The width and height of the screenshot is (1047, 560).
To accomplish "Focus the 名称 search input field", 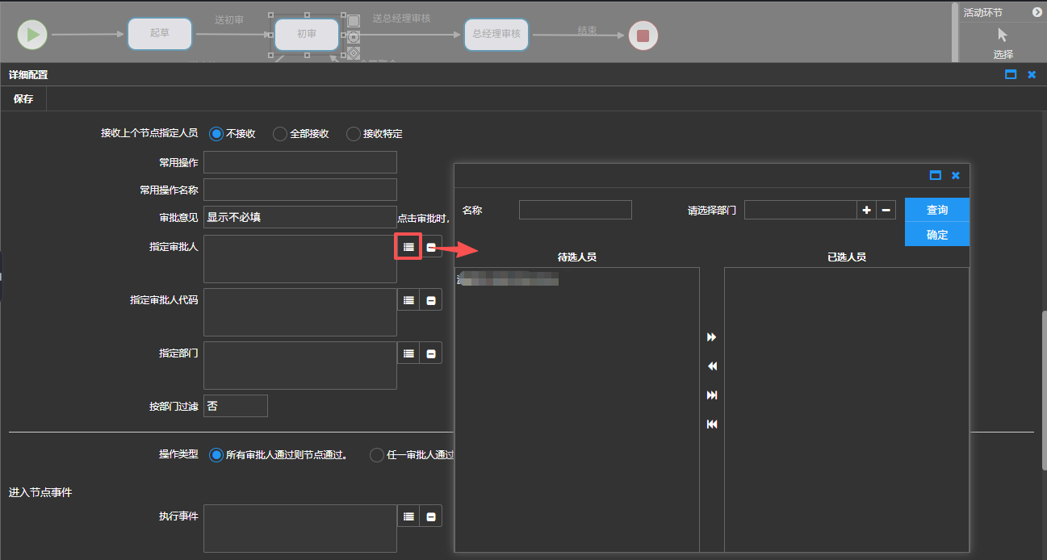I will tap(575, 210).
